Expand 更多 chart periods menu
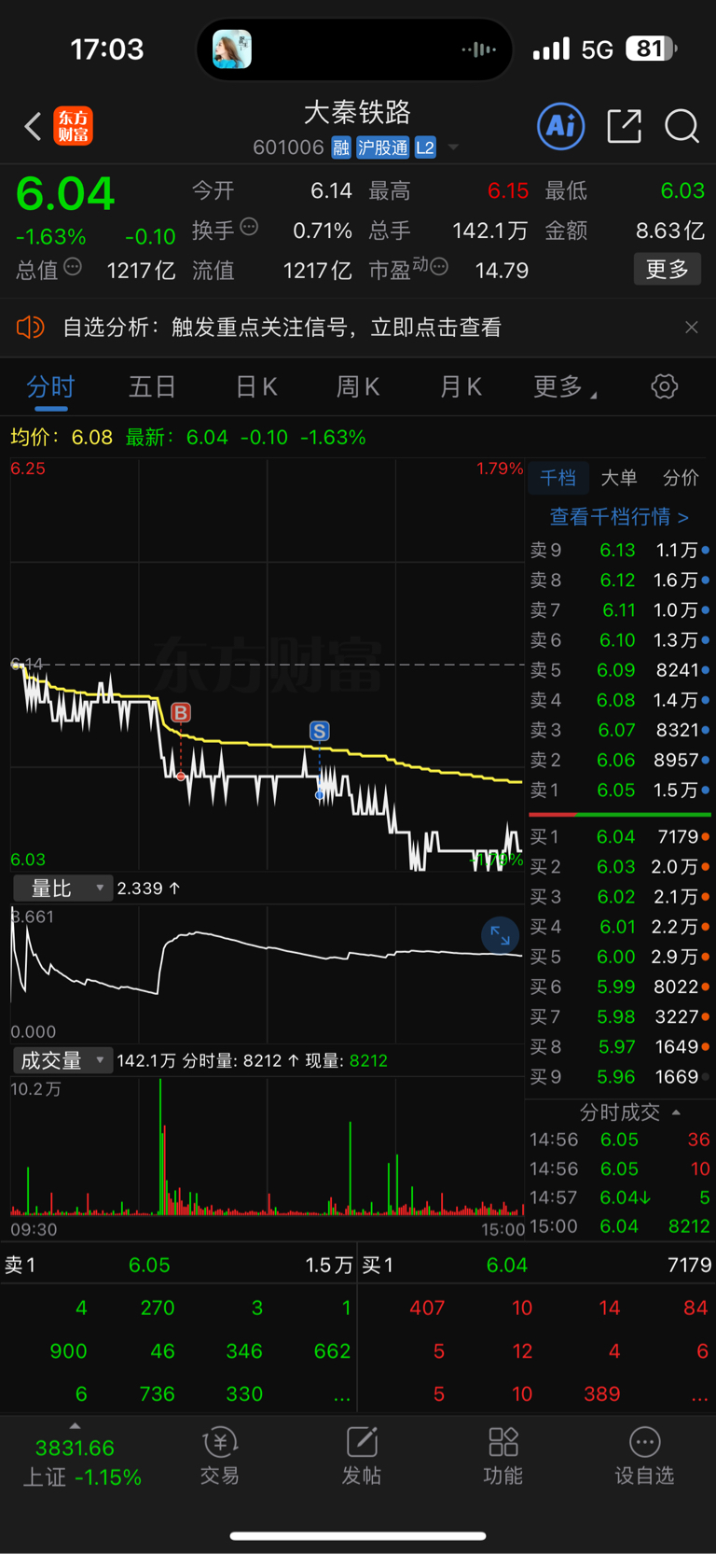Image resolution: width=716 pixels, height=1554 pixels. pos(565,386)
